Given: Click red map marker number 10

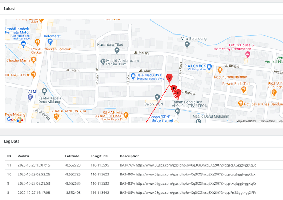Looking at the screenshot, I should point(178,94).
